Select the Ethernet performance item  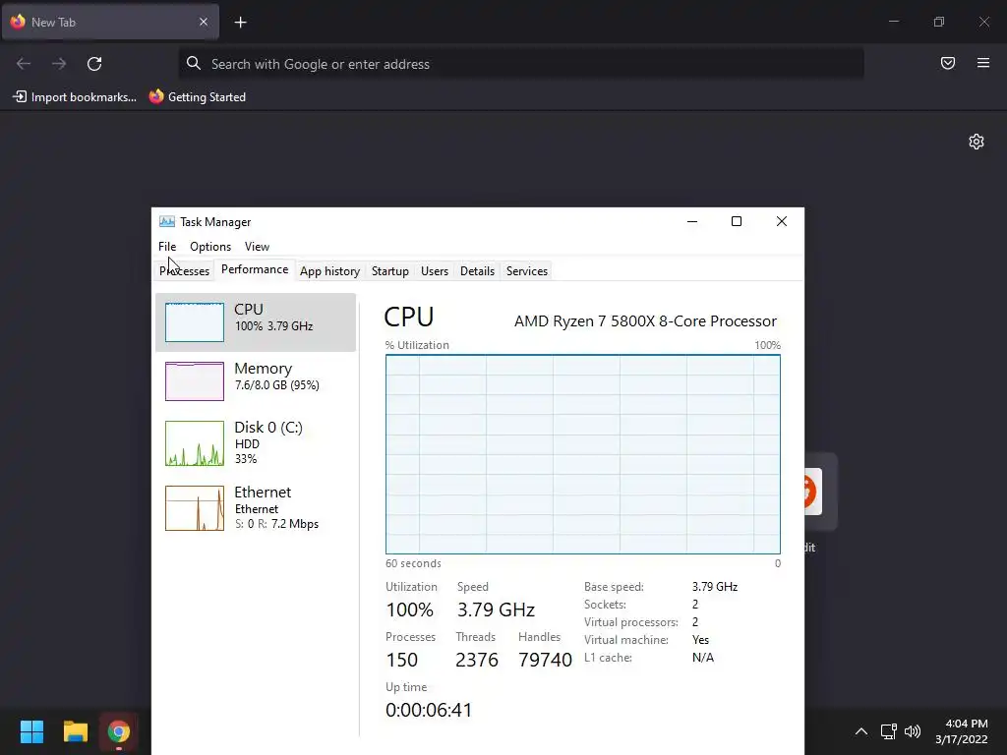tap(256, 508)
